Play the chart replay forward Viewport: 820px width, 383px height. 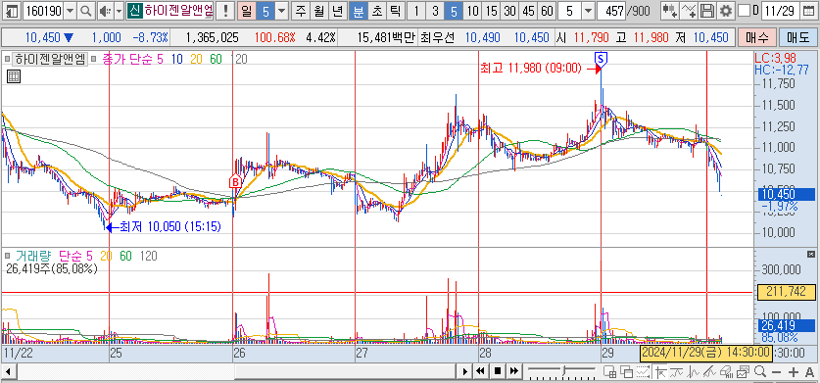pyautogui.click(x=465, y=371)
